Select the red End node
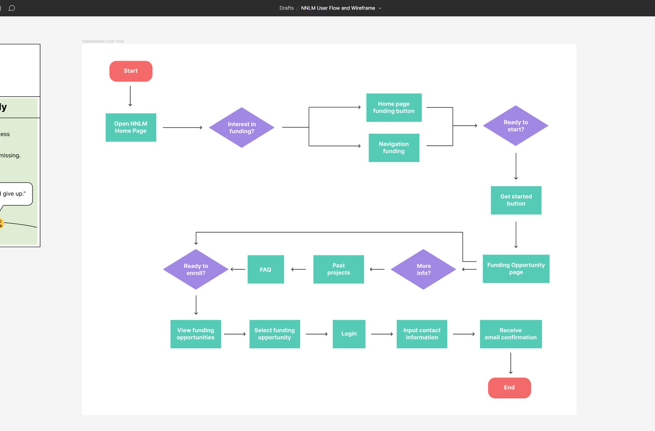The image size is (655, 431). point(510,388)
